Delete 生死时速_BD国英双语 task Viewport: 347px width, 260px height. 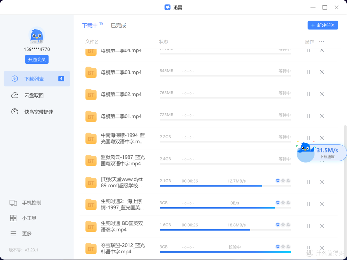(x=322, y=226)
